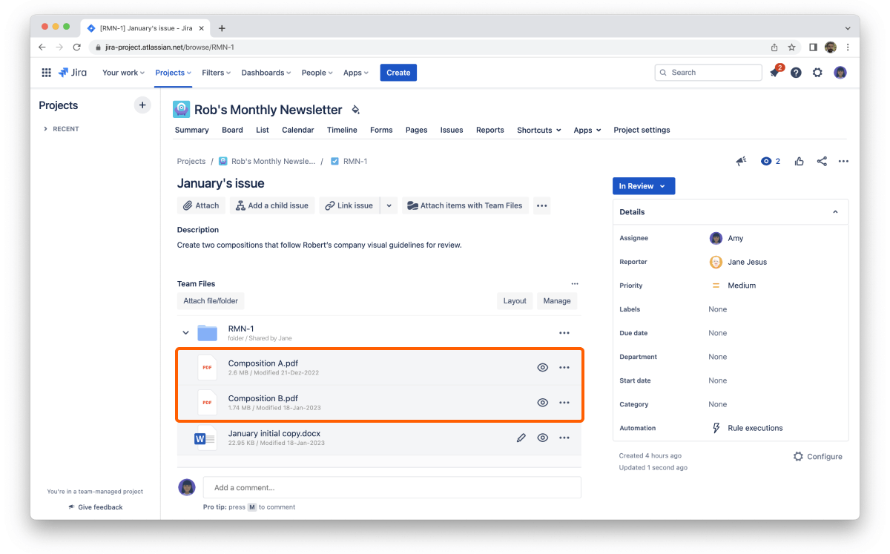Switch to the Summary tab
890x554 pixels.
(191, 130)
